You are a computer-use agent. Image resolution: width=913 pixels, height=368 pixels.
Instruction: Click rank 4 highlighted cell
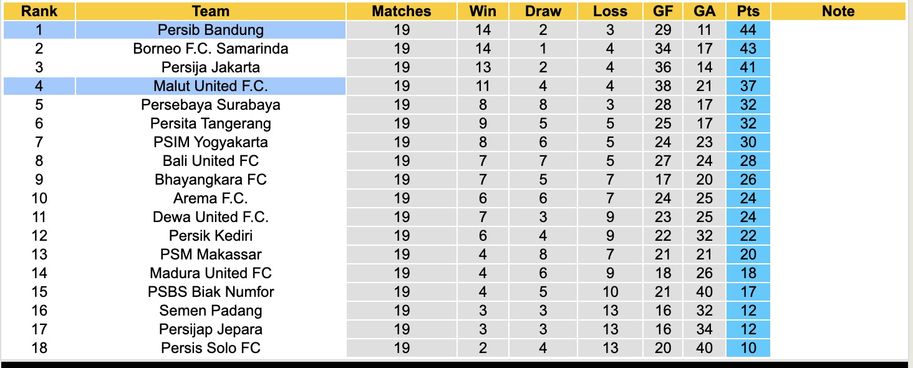click(39, 86)
